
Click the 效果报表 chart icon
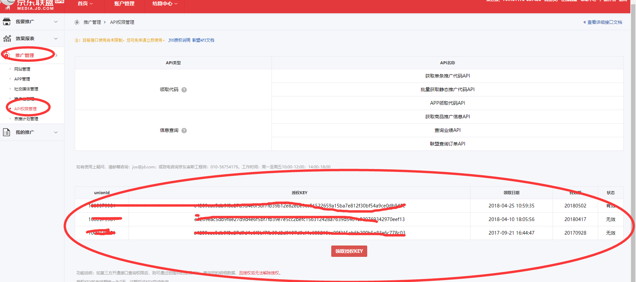pos(7,38)
